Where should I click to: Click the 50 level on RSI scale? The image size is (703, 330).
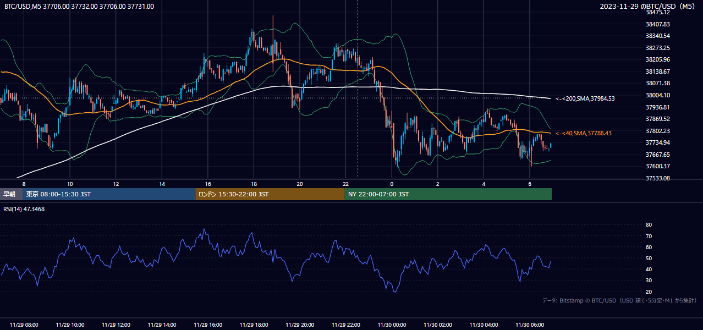(x=649, y=258)
